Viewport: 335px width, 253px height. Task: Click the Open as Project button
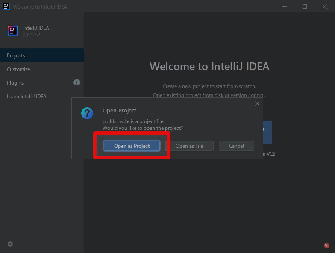132,146
